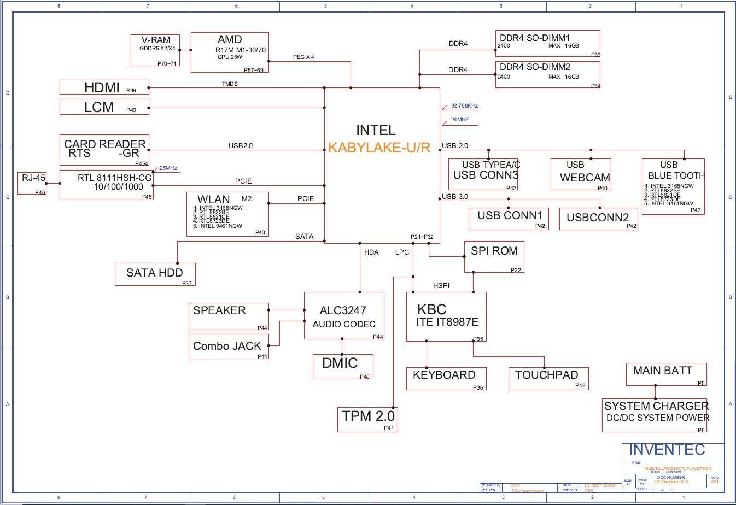
Task: Click the HSPI label
Action: [x=441, y=285]
